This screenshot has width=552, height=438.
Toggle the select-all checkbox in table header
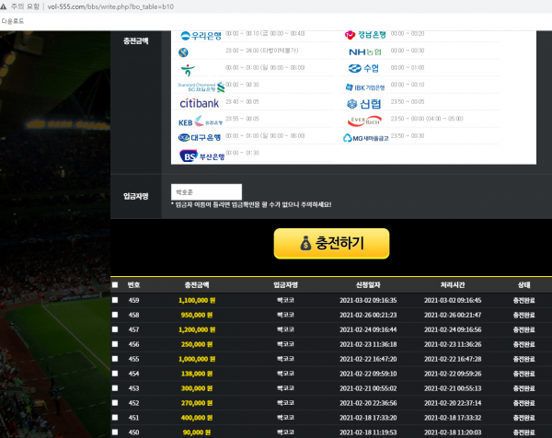(x=115, y=285)
